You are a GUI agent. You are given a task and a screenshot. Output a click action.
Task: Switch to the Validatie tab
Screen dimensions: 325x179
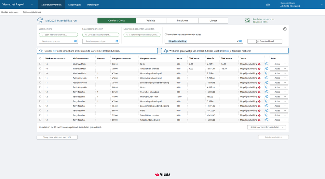(151, 21)
